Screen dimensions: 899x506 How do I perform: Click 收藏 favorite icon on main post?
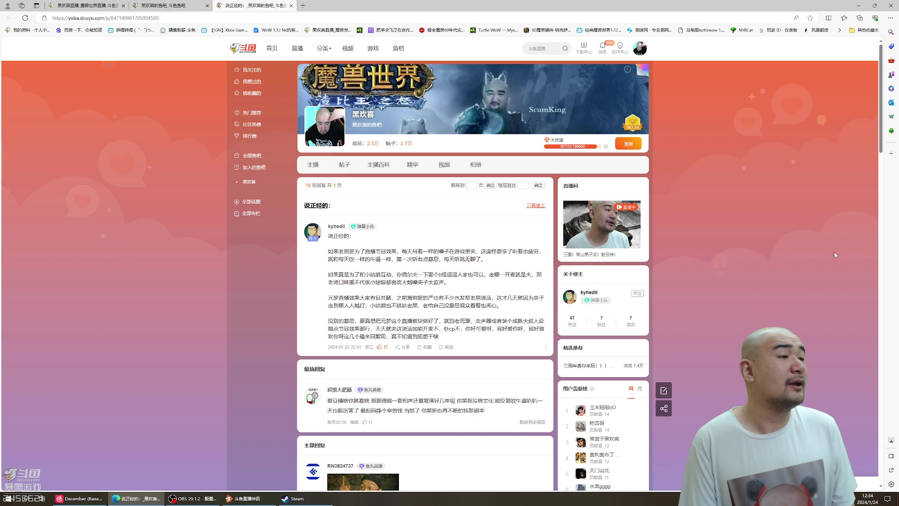click(x=424, y=347)
